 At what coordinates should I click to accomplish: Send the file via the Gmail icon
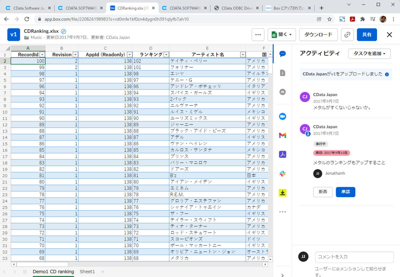282,135
